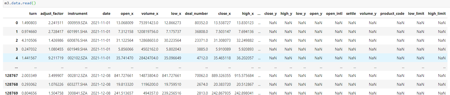This screenshot has height=95, width=450.
Task: Click instrument cell 601949.SHA
Action: tap(77, 49)
